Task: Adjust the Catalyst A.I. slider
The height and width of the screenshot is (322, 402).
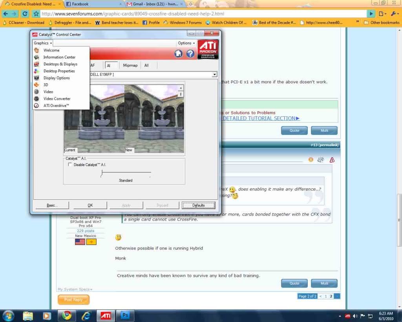Action: (102, 173)
